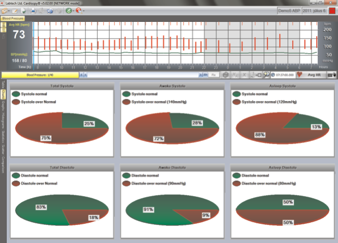Open the dropdown arrow beside the archive icon
This screenshot has width=338, height=243.
[x=9, y=11]
